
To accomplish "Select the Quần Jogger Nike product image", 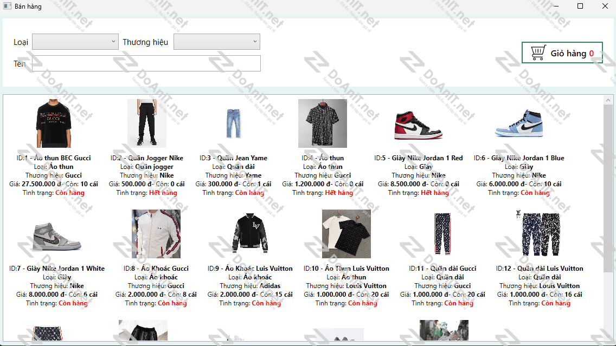I will (147, 123).
